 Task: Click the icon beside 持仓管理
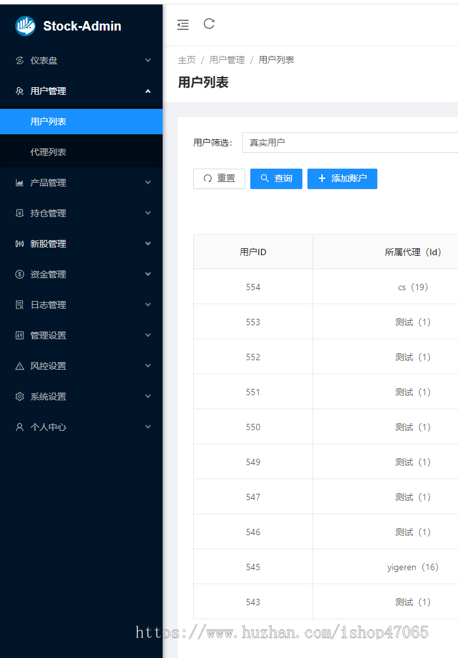[19, 213]
